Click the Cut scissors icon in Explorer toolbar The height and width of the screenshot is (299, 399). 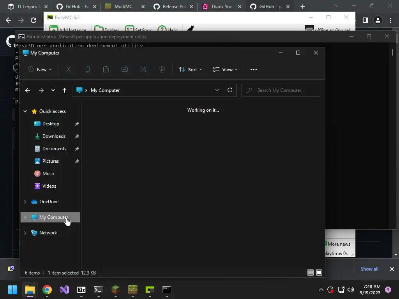[x=69, y=69]
